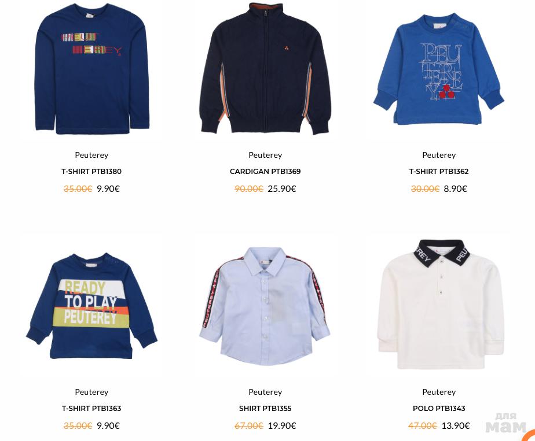
Task: Click Peuterey brand name above POLO PTB1343
Action: point(439,392)
